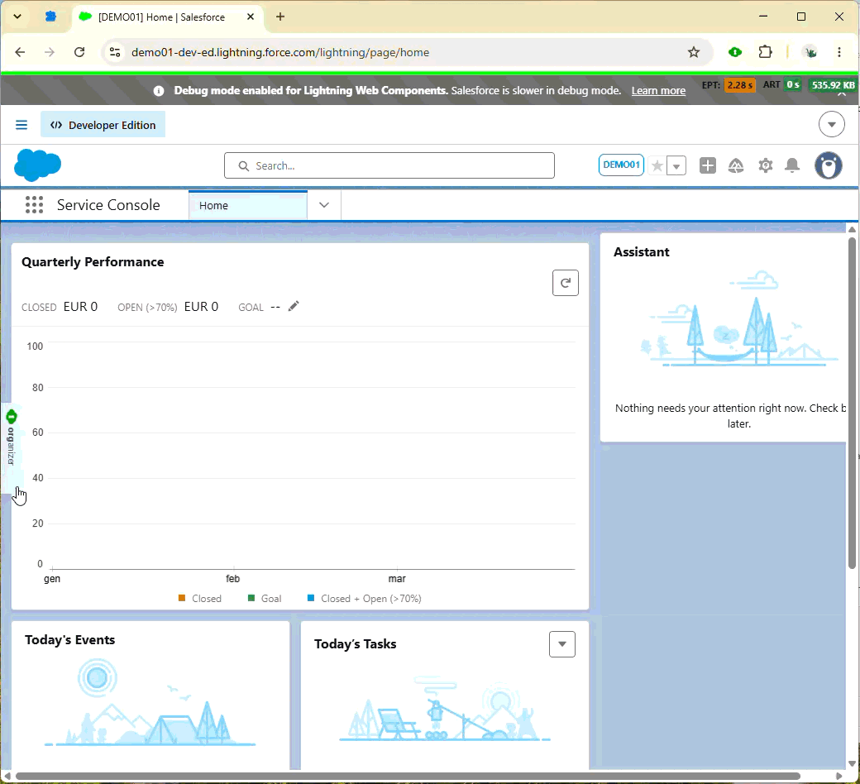Viewport: 860px width, 784px height.
Task: Click the ART 0 s indicator
Action: 782,84
